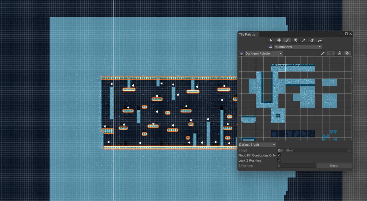Click the Tile Palette tab
The width and height of the screenshot is (367, 201).
point(247,34)
